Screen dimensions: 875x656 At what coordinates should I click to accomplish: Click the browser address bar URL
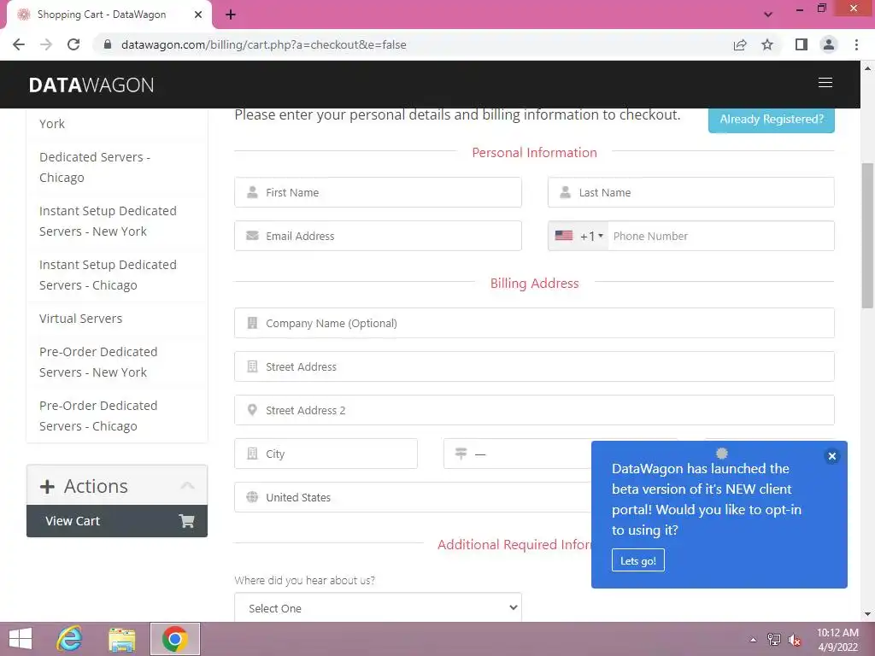coord(263,44)
